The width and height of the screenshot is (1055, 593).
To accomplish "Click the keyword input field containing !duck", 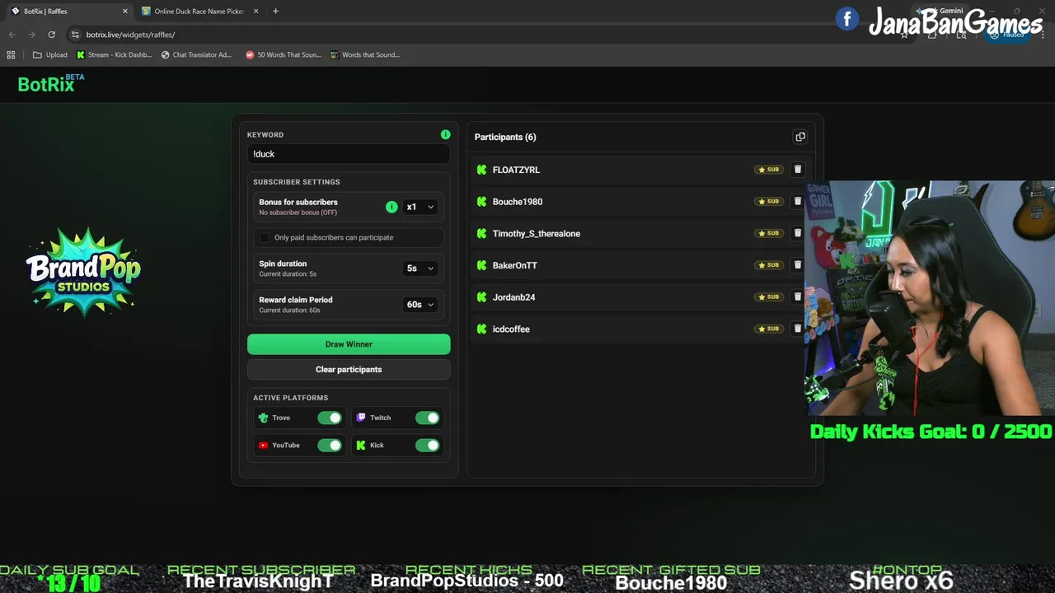I will click(x=349, y=154).
